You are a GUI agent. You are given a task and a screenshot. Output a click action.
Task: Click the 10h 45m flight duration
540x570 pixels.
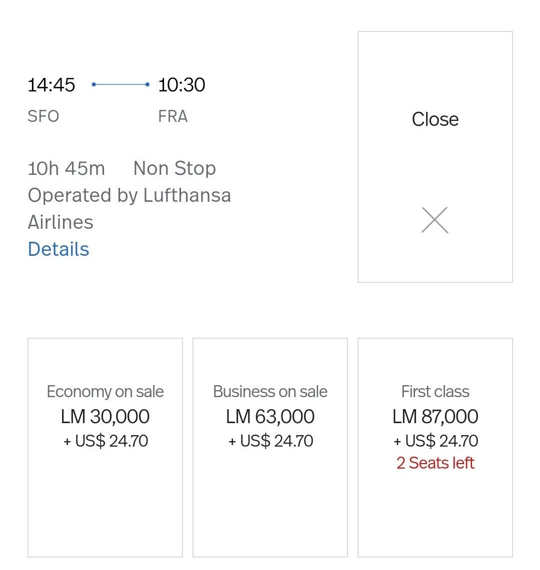[x=66, y=168]
